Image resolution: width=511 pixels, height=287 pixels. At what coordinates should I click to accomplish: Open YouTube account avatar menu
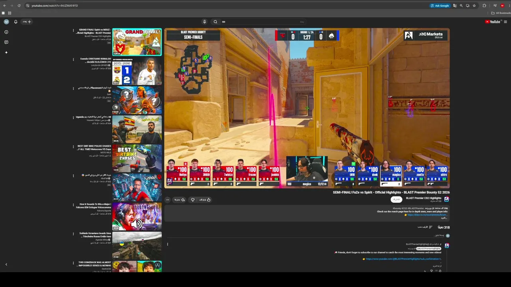tap(6, 22)
